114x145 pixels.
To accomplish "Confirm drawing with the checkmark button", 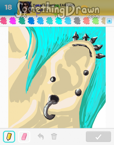I will pos(98,137).
